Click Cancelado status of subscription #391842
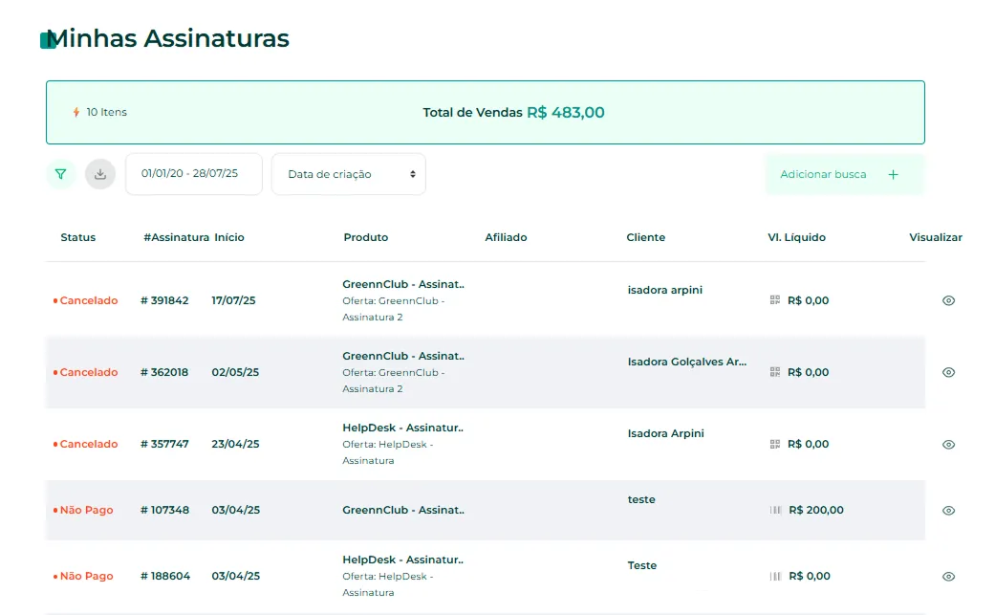 pyautogui.click(x=86, y=300)
